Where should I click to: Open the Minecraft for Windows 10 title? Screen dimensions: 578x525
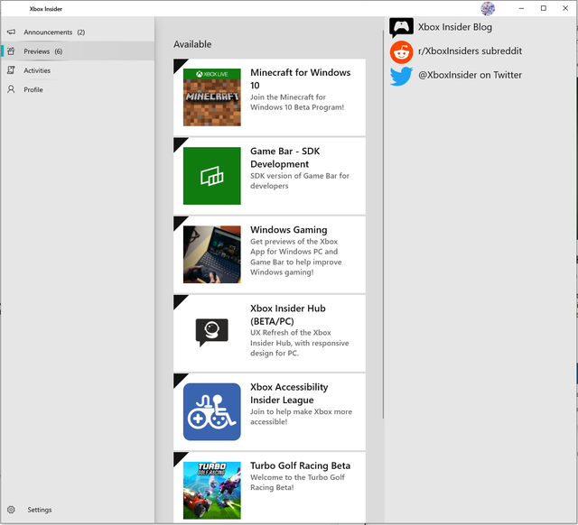coord(301,78)
